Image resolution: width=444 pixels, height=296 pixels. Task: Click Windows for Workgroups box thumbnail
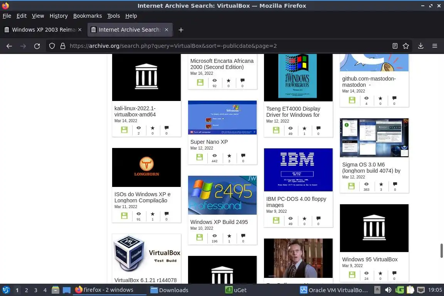tap(298, 77)
